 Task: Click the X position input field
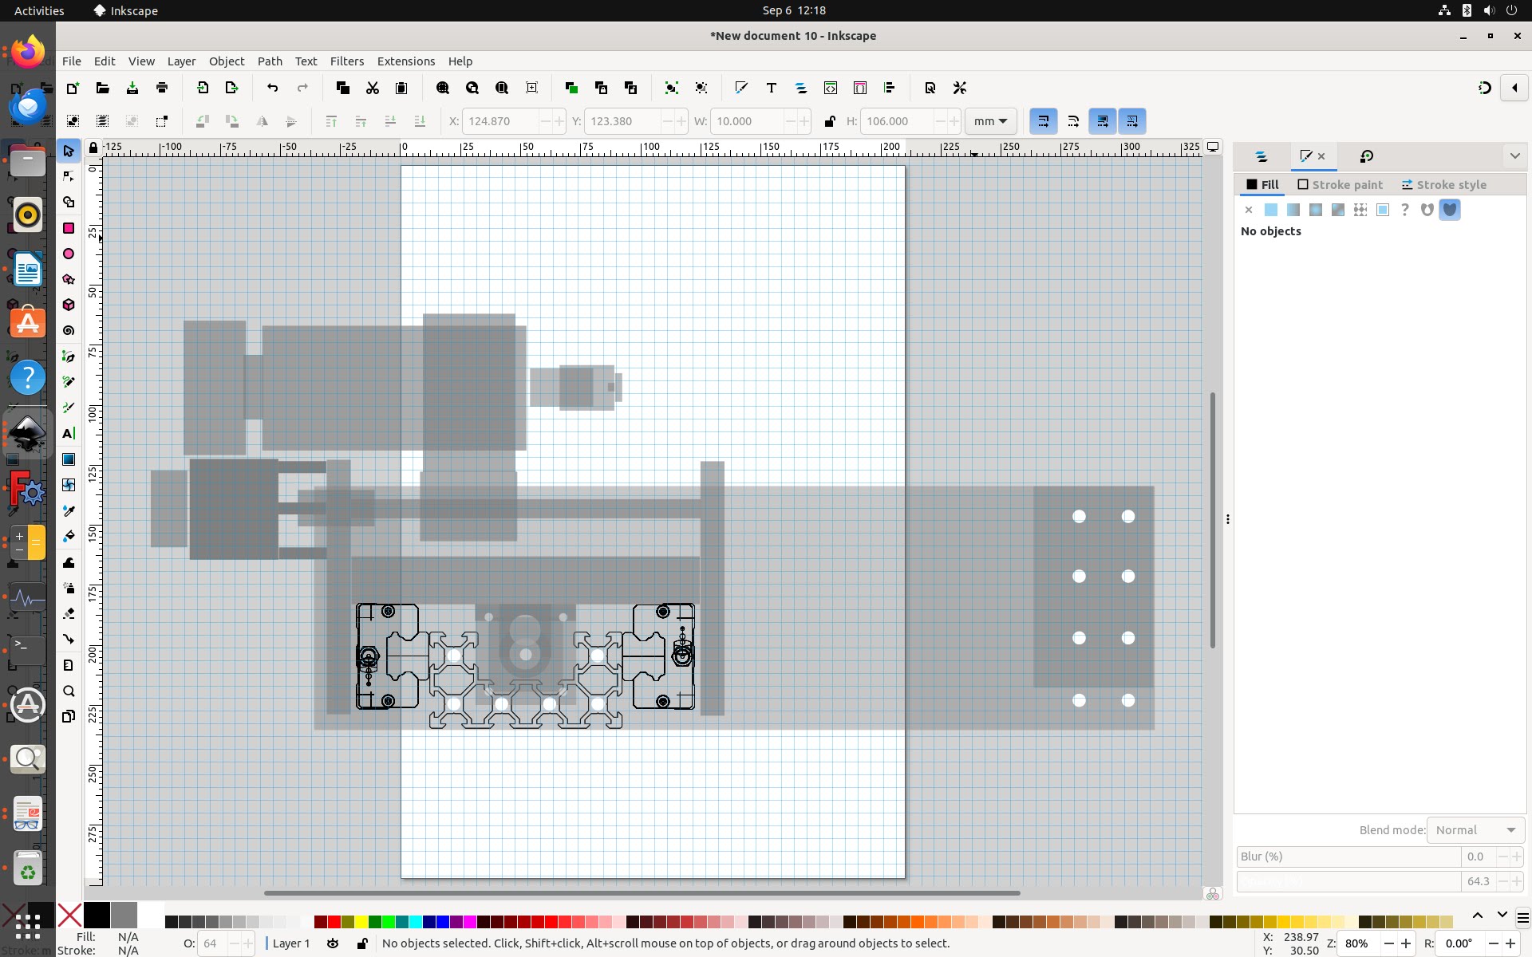pyautogui.click(x=500, y=121)
